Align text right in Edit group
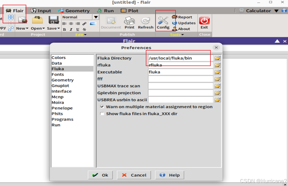288x186 pixels. pos(78,24)
